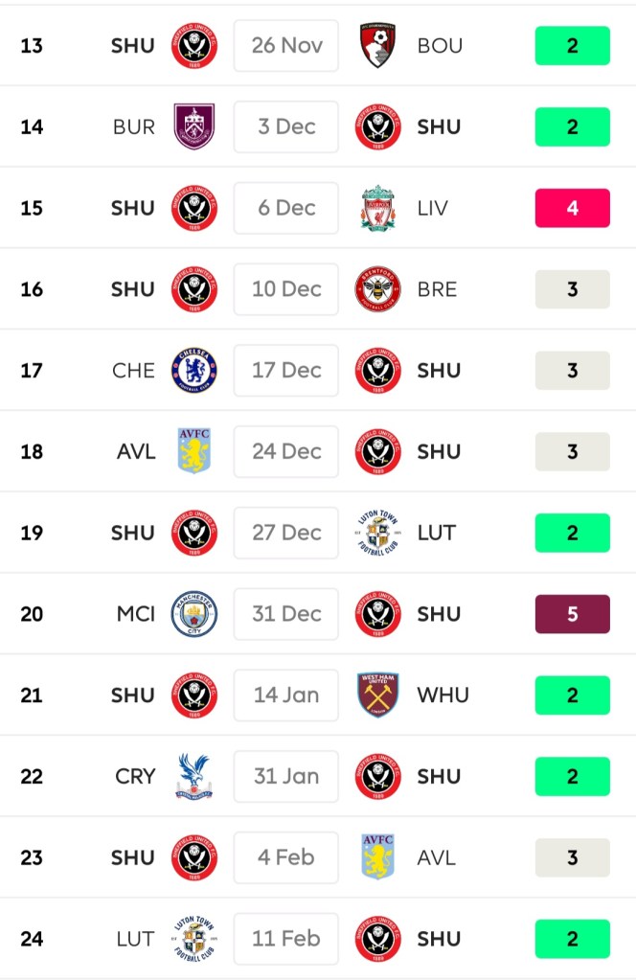Click the Manchester City club crest
Screen dimensions: 636x980
[194, 614]
